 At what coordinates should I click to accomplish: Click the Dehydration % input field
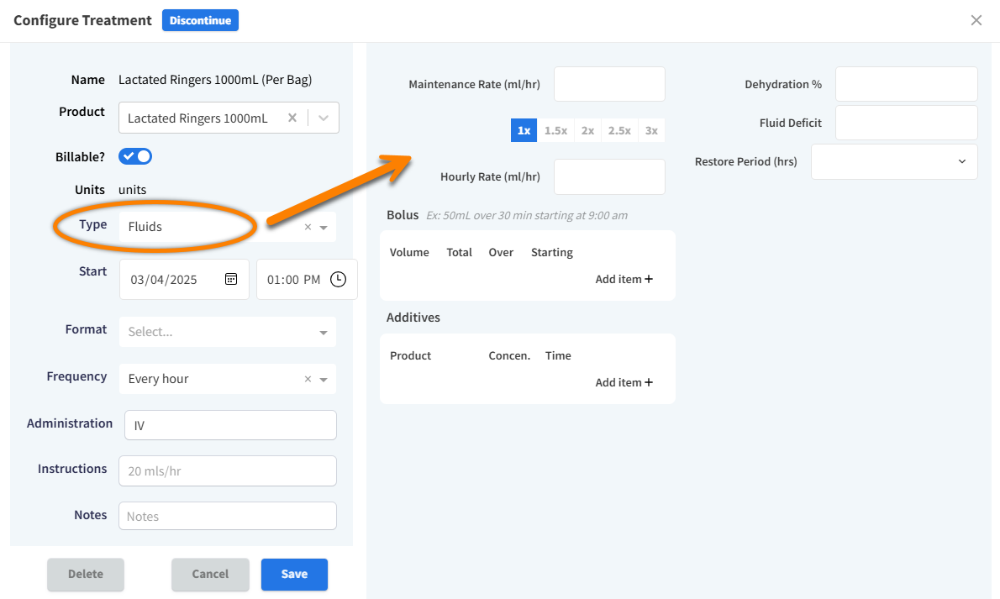pos(906,84)
